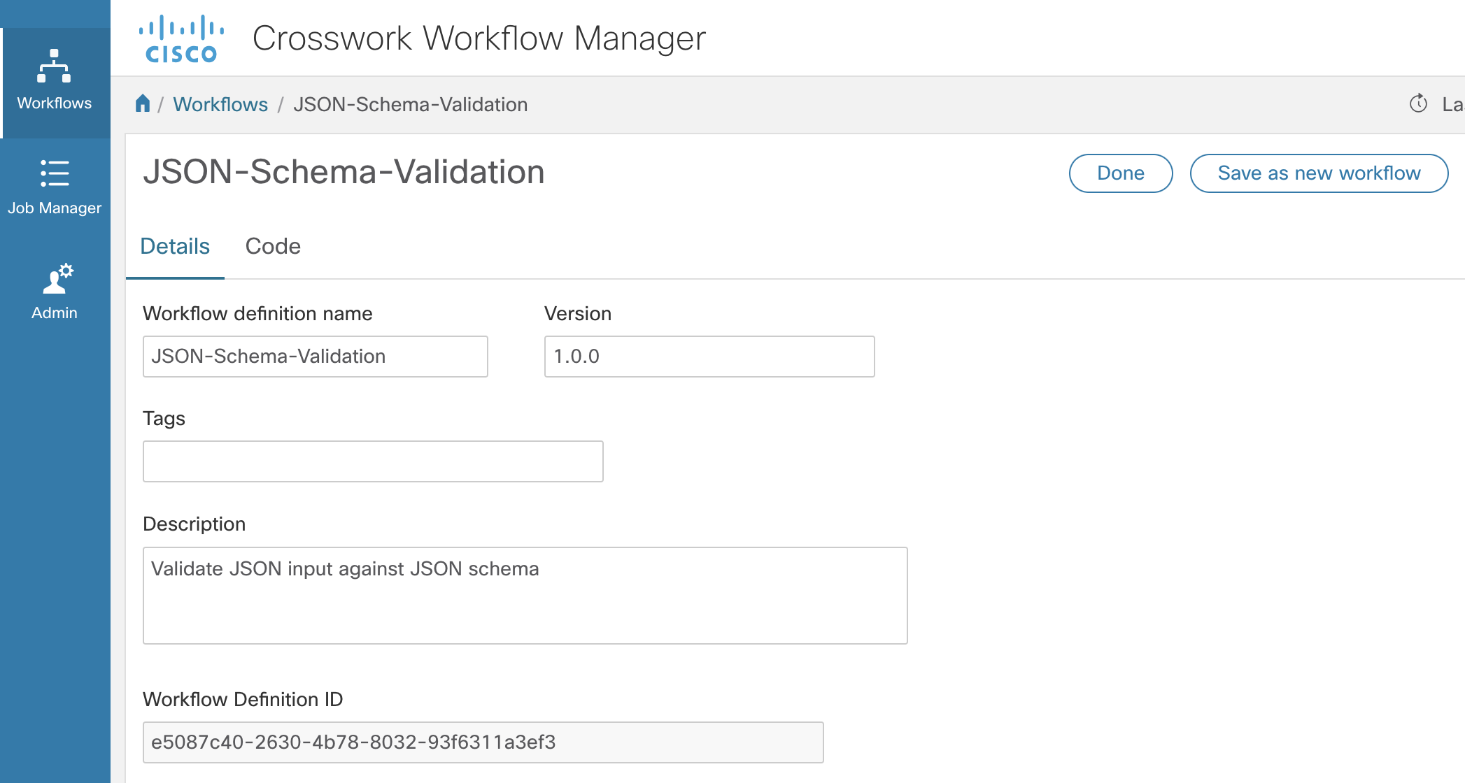Switch to the Code tab
1465x783 pixels.
coord(273,246)
